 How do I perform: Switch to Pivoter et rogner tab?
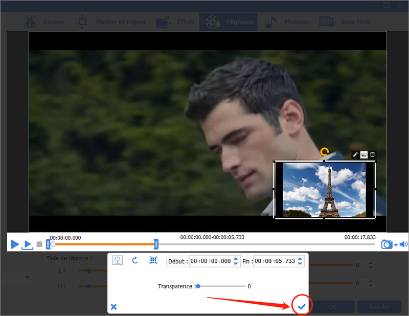click(111, 22)
